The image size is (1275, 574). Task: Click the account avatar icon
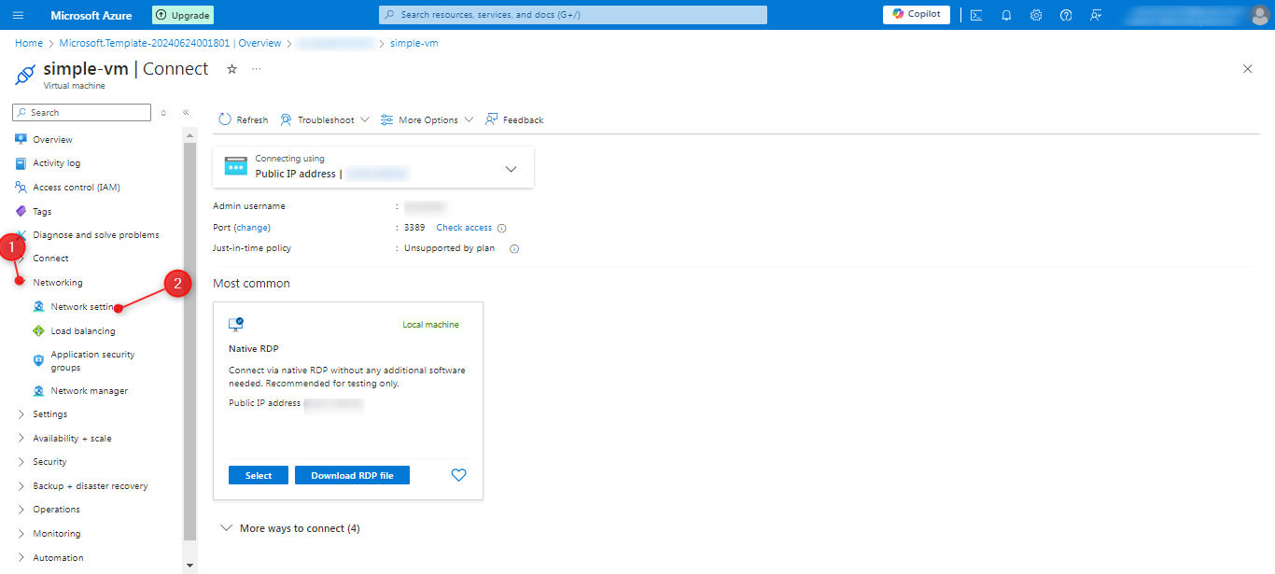click(1259, 15)
